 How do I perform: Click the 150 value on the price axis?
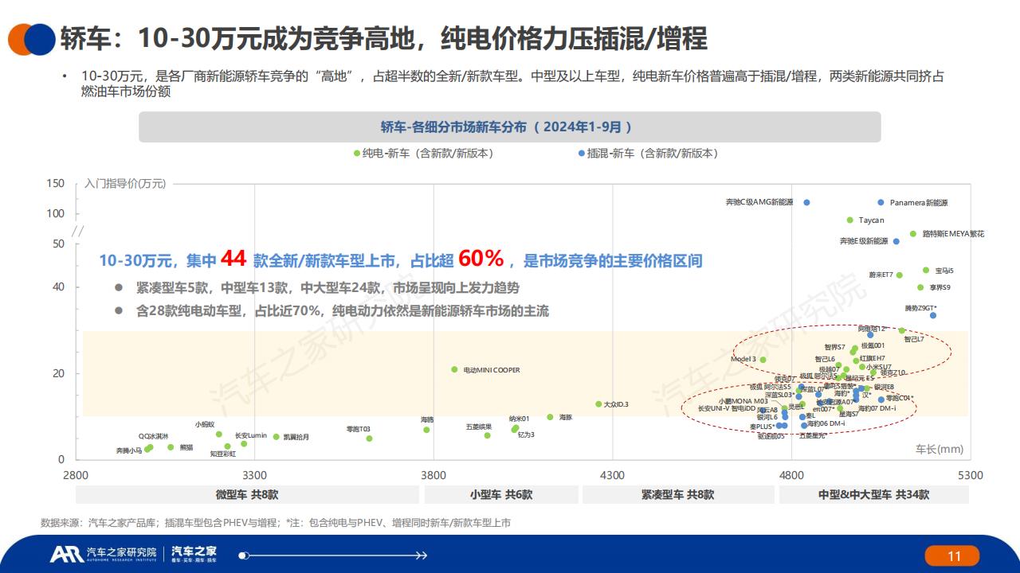[56, 183]
